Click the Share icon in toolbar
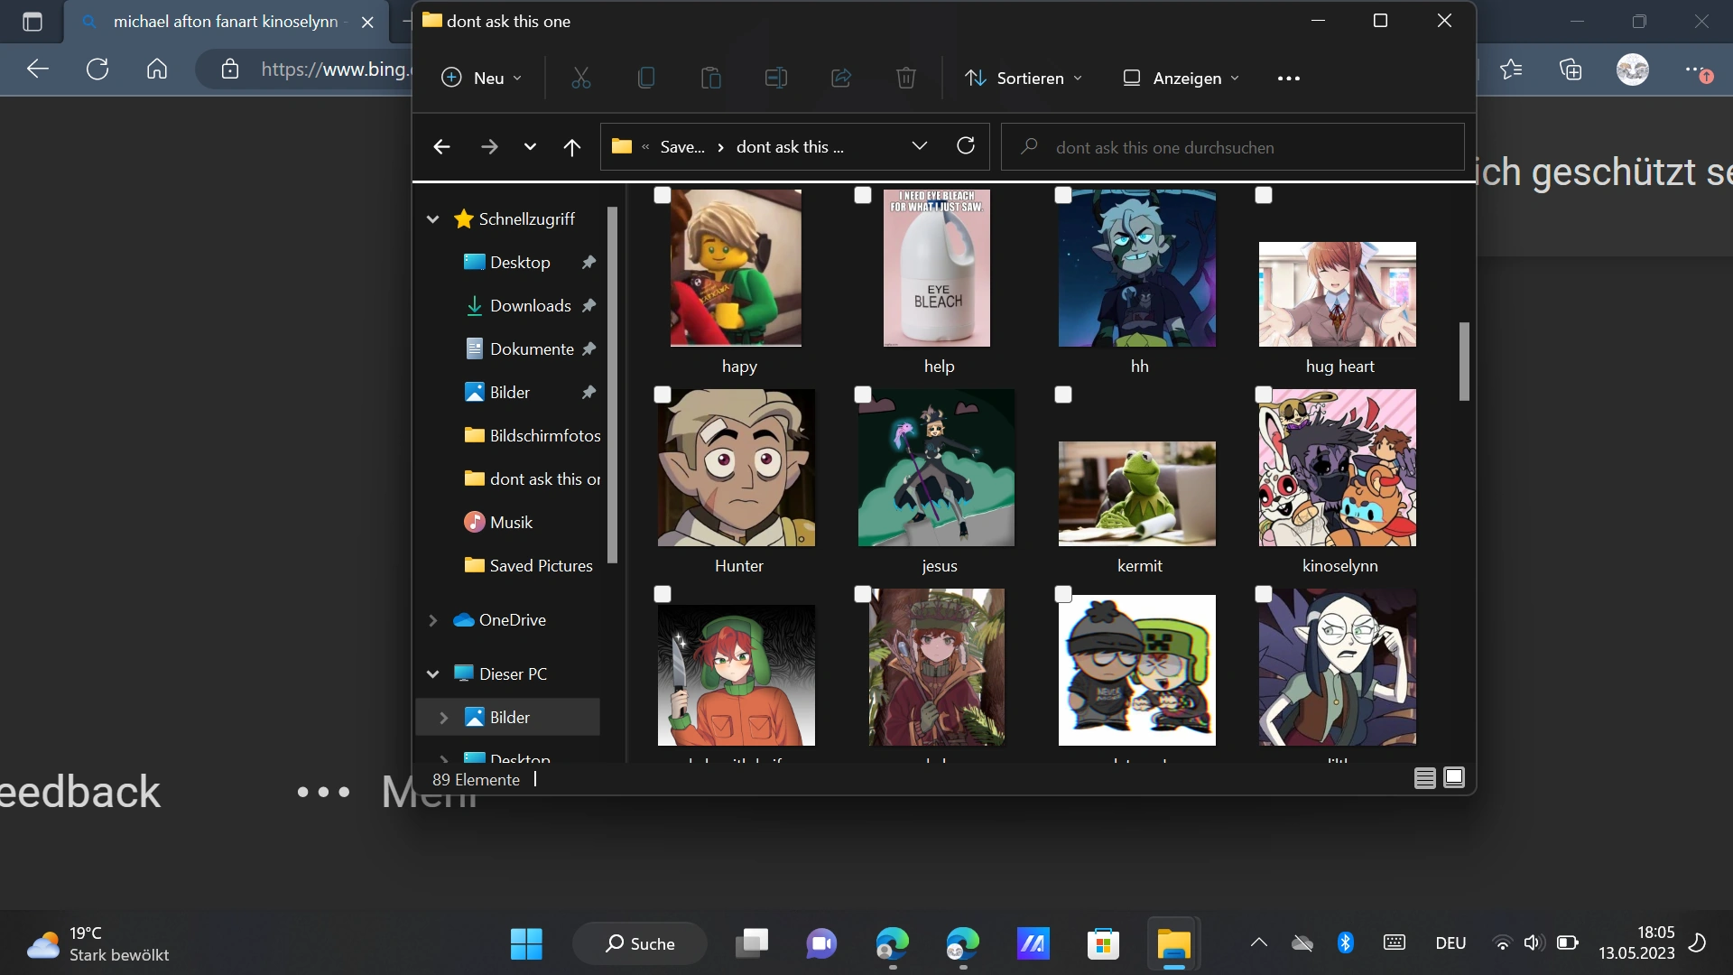 [x=841, y=79]
